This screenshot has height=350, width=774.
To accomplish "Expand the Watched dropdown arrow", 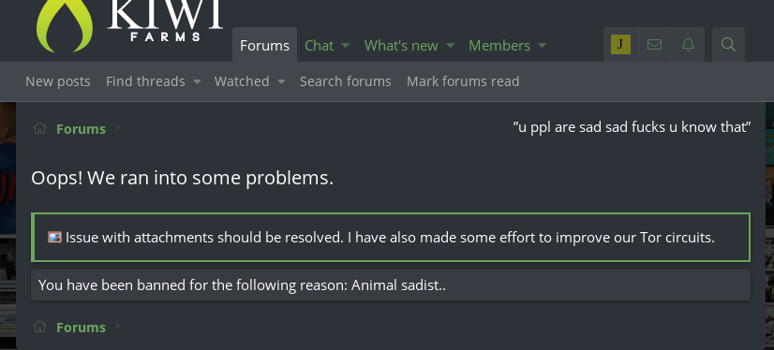I will click(x=281, y=81).
